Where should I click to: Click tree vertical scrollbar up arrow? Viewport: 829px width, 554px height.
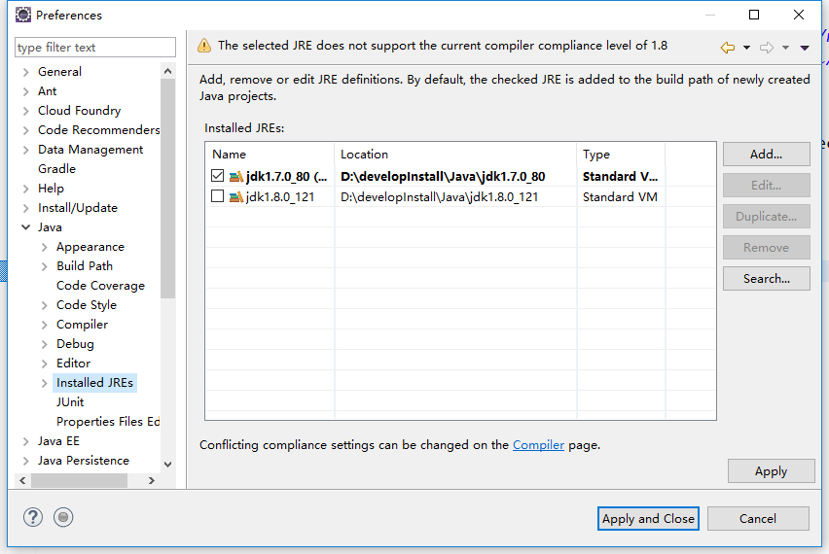pyautogui.click(x=167, y=71)
